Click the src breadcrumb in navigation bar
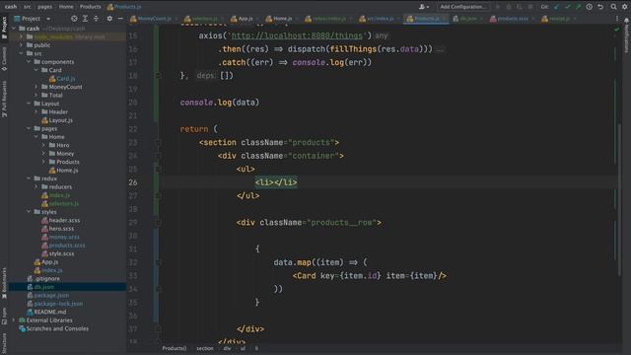Image resolution: width=631 pixels, height=355 pixels. pos(27,7)
